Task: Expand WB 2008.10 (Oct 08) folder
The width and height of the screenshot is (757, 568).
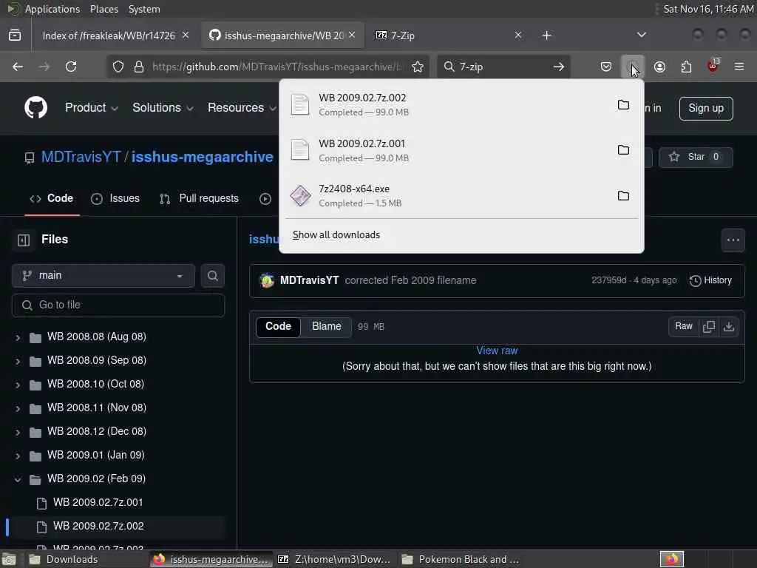Action: point(18,385)
